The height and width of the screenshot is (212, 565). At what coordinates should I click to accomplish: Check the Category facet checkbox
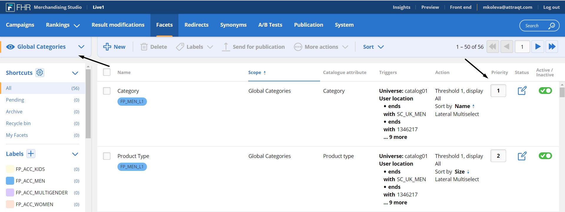107,91
